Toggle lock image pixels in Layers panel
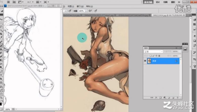The image size is (197, 112). (154, 56)
